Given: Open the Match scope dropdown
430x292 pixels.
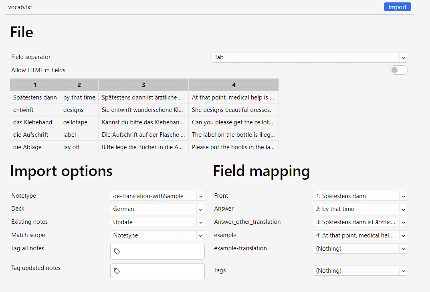Looking at the screenshot, I should tap(157, 235).
